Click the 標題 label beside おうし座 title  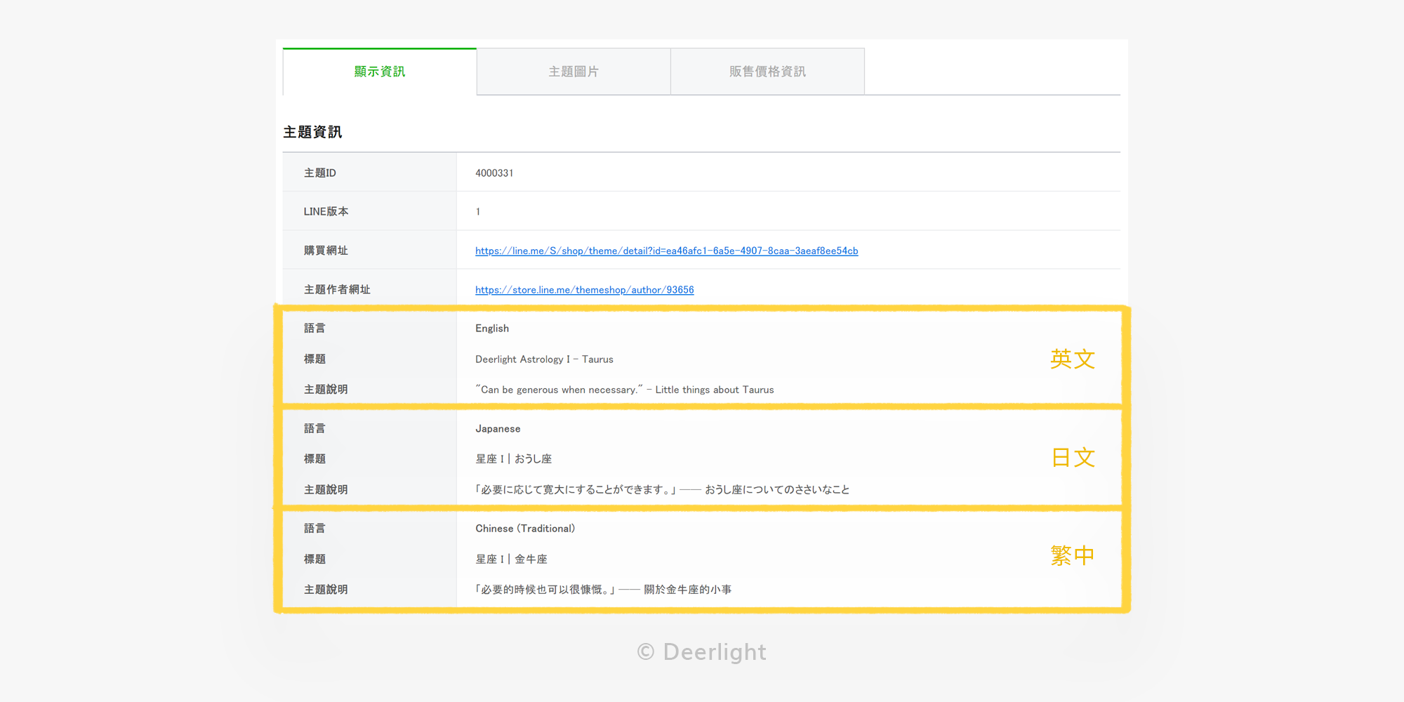[x=314, y=458]
